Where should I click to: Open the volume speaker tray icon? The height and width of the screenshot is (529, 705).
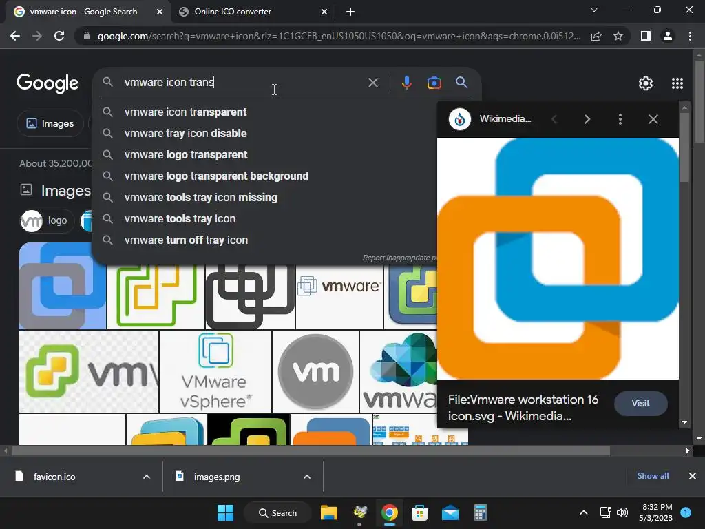(622, 512)
